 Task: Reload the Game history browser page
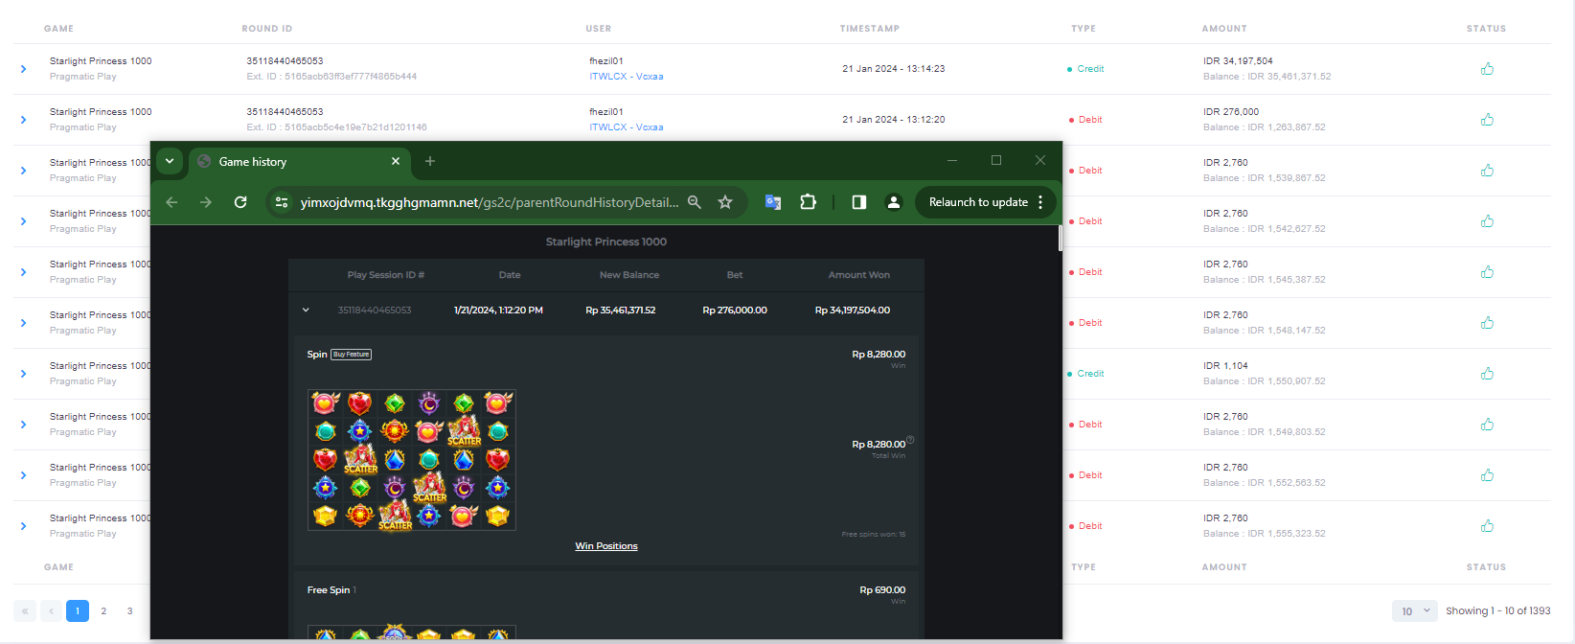(240, 202)
